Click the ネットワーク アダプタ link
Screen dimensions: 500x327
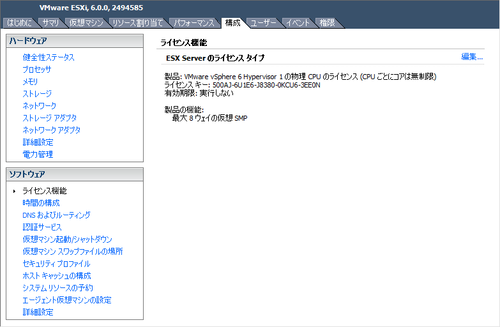pyautogui.click(x=51, y=130)
